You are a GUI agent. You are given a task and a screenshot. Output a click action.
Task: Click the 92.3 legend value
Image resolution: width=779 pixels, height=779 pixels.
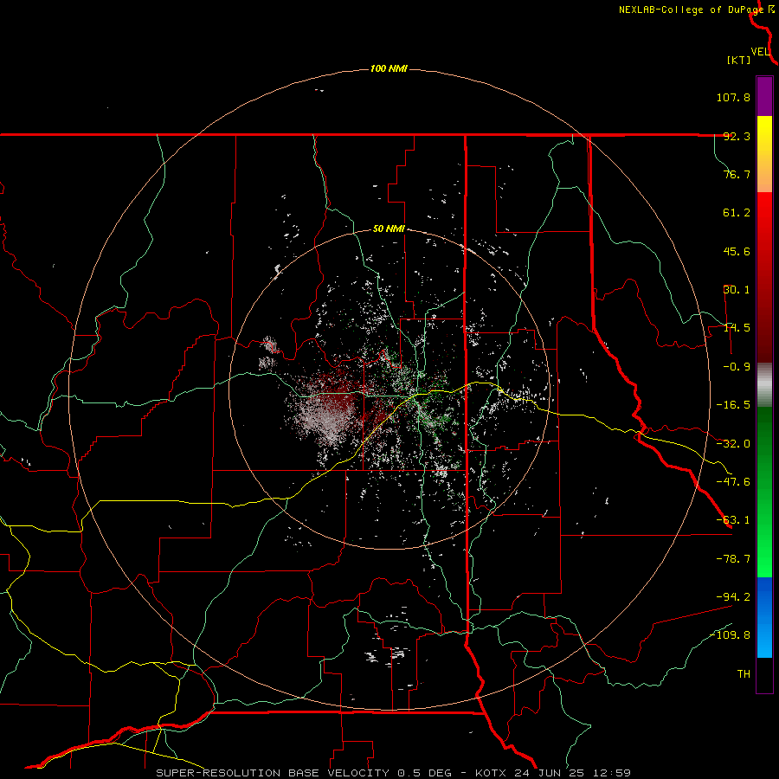click(737, 136)
